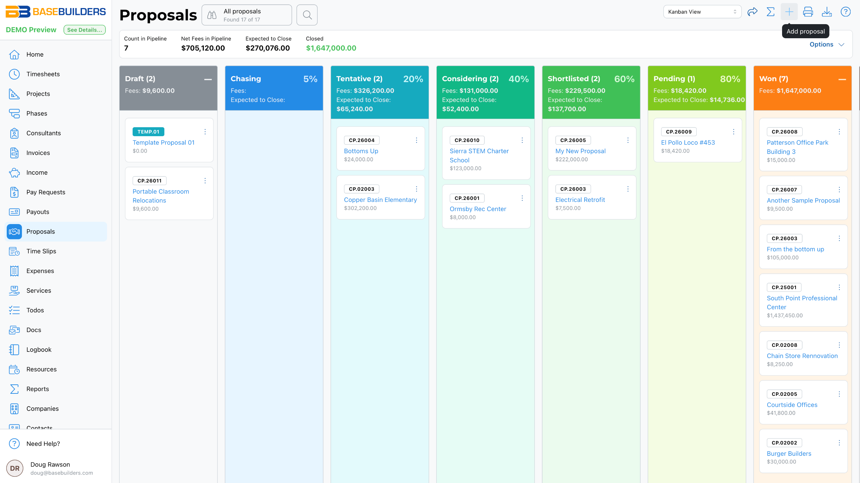
Task: Collapse the Draft column with minus toggle
Action: pos(208,79)
